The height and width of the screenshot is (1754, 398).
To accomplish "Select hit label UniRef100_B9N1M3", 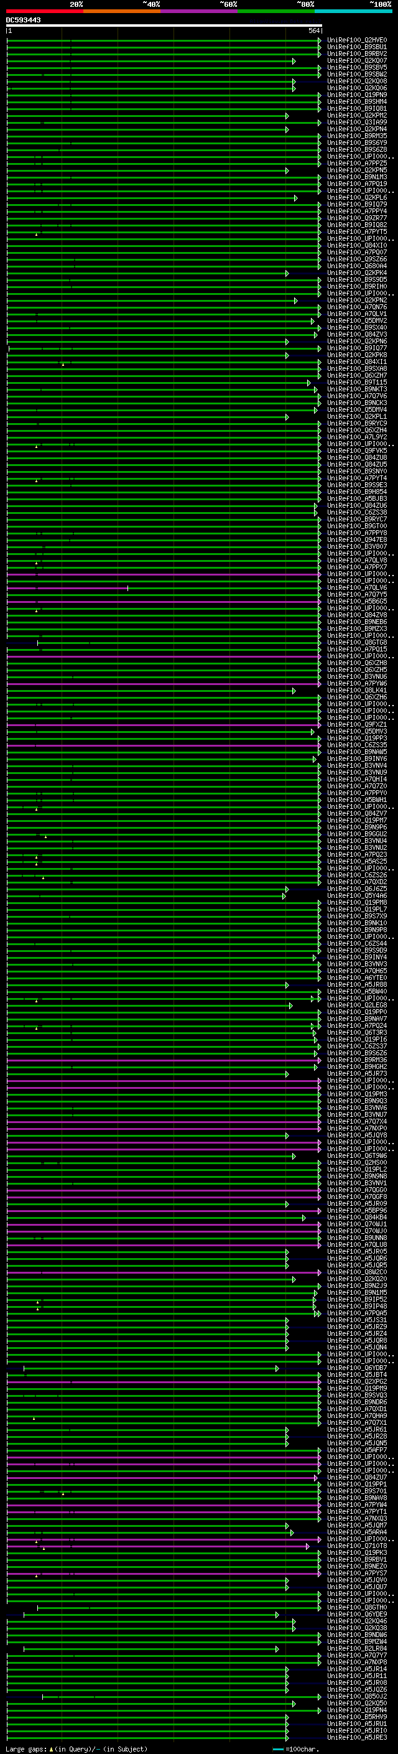I will (x=357, y=177).
